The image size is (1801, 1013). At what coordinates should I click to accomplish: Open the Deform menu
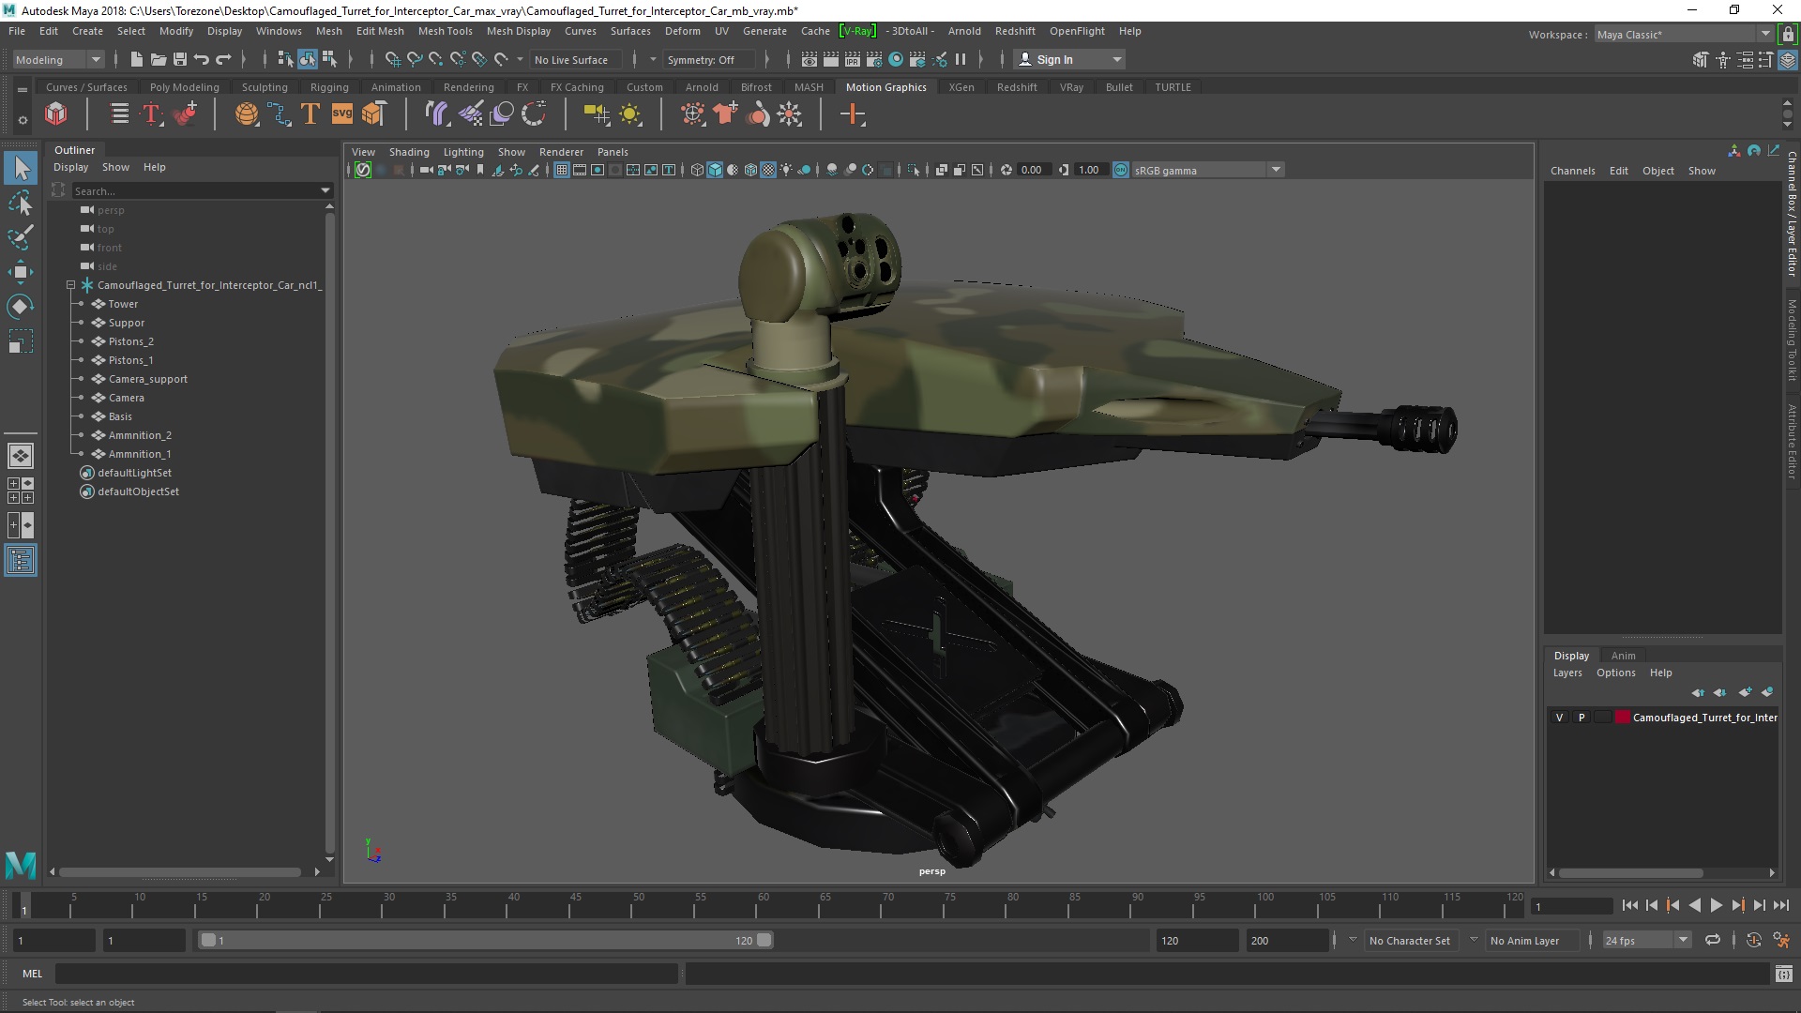click(682, 31)
